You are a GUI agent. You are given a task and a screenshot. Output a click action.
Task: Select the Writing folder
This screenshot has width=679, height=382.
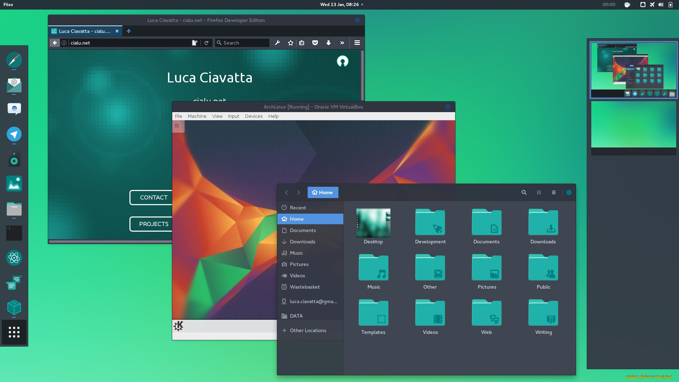(543, 317)
